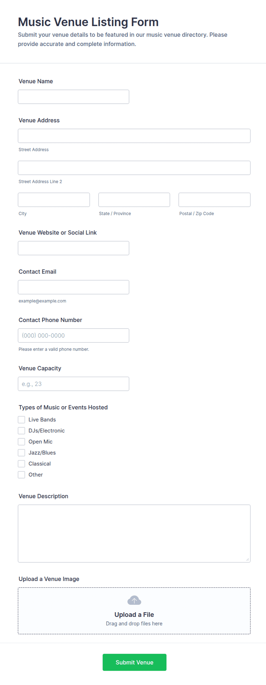
Task: Check the Other music type box
Action: click(x=21, y=475)
